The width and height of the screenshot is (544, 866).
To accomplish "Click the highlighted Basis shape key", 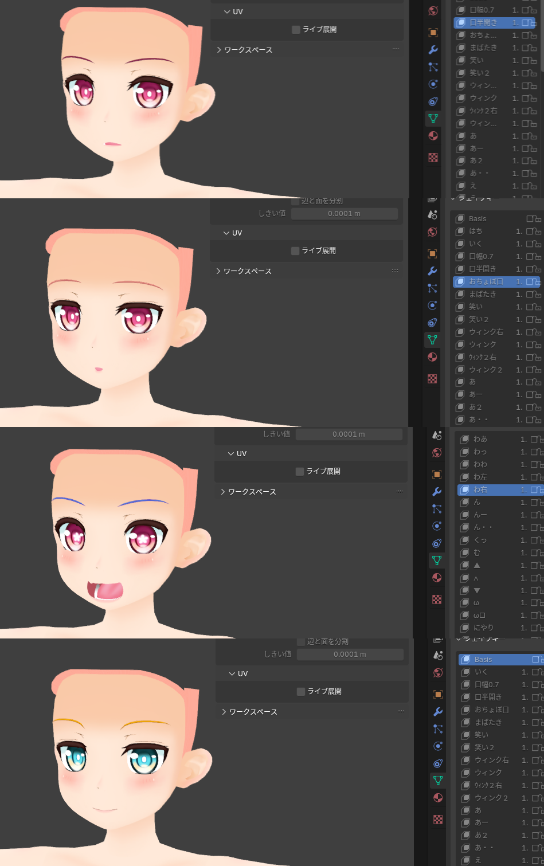I will coord(483,660).
